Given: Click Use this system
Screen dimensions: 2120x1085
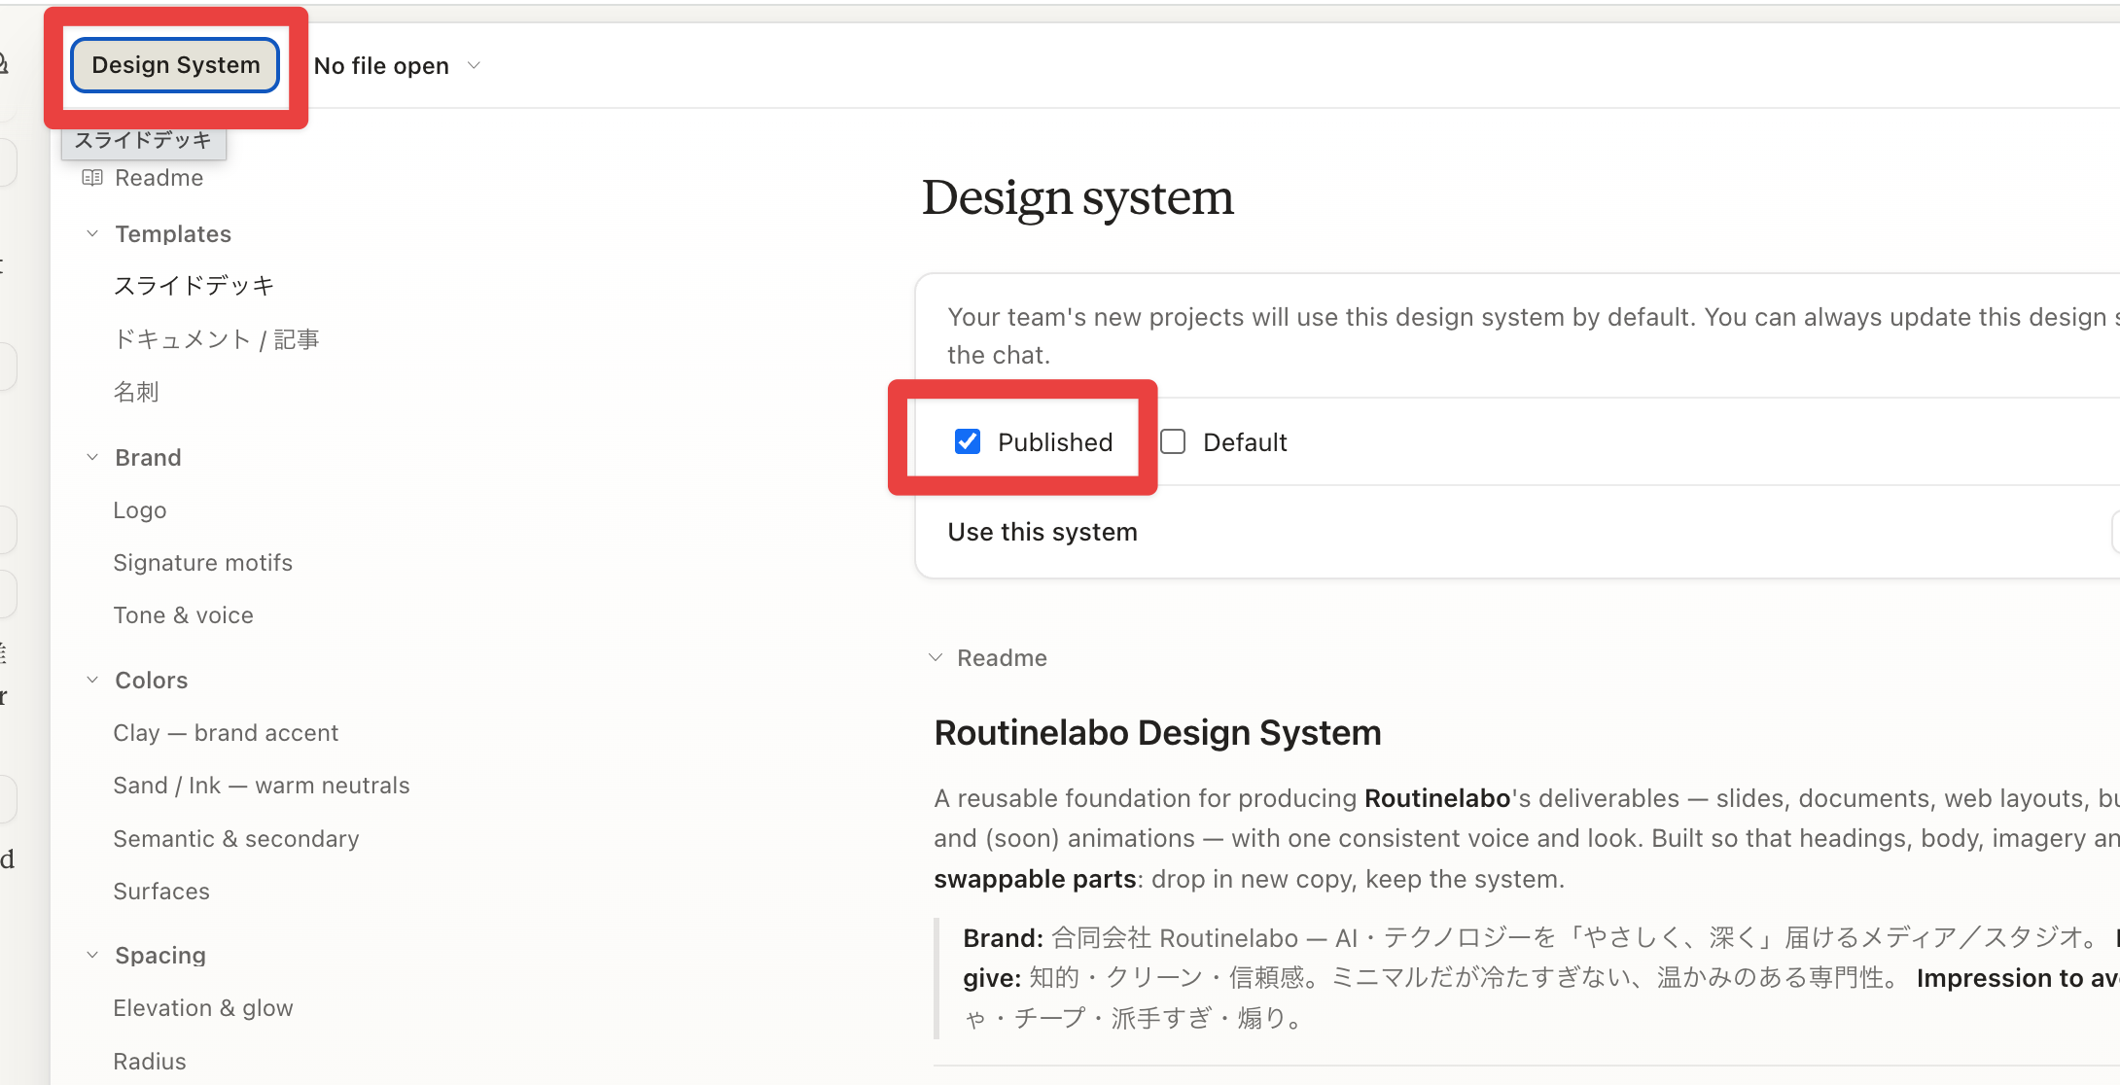Looking at the screenshot, I should (x=1042, y=532).
